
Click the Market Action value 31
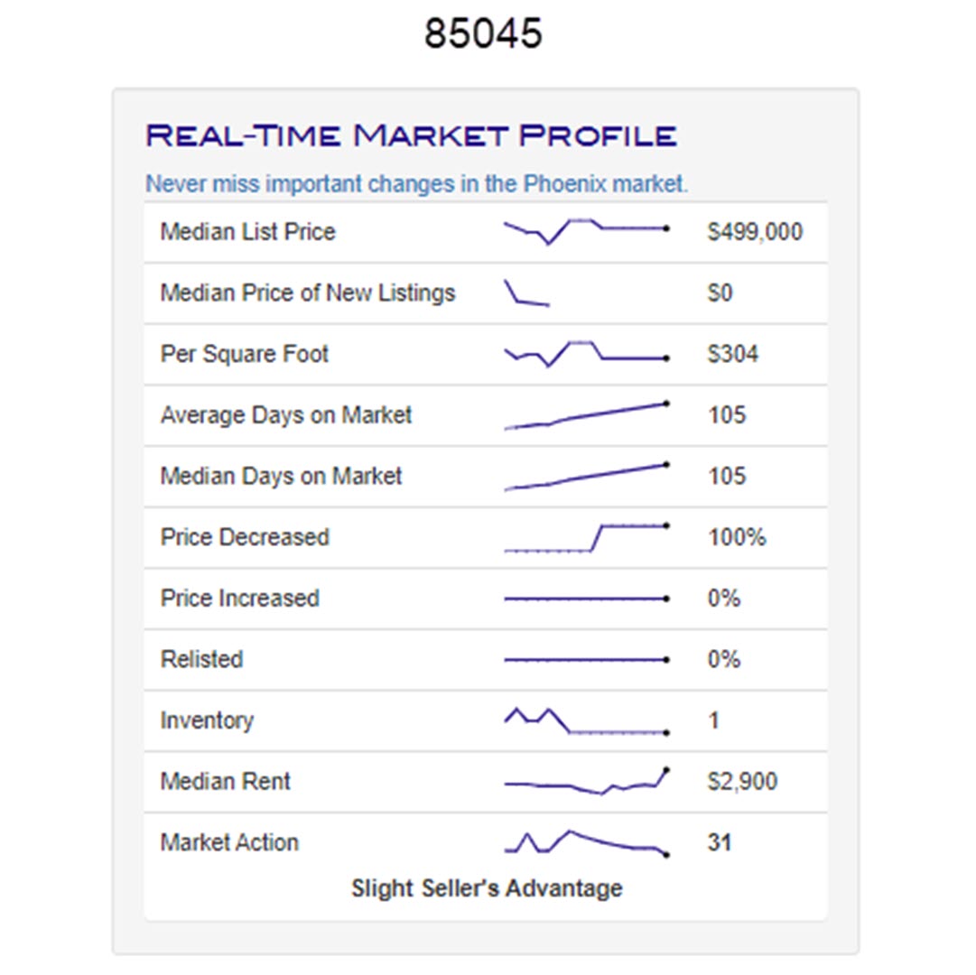720,843
